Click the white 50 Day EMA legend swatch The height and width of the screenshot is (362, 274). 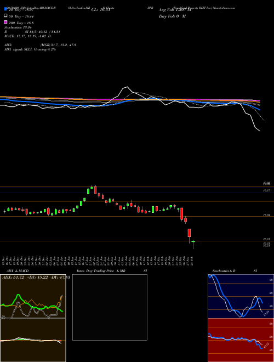(5, 15)
